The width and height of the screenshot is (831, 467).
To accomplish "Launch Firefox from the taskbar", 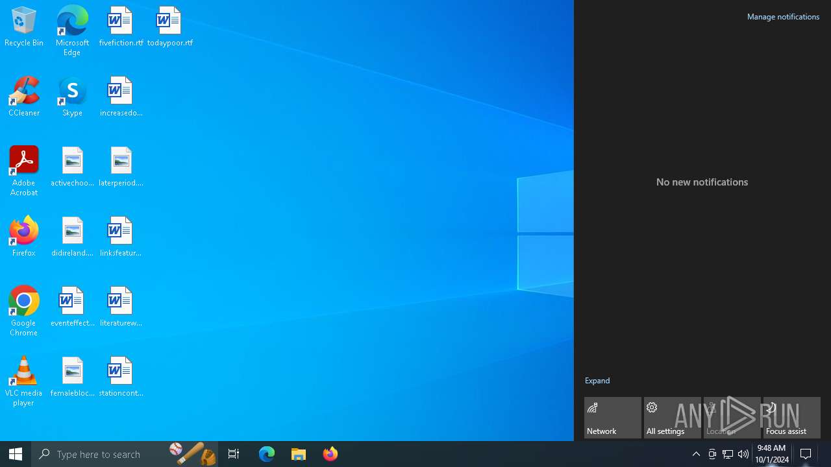I will 330,454.
